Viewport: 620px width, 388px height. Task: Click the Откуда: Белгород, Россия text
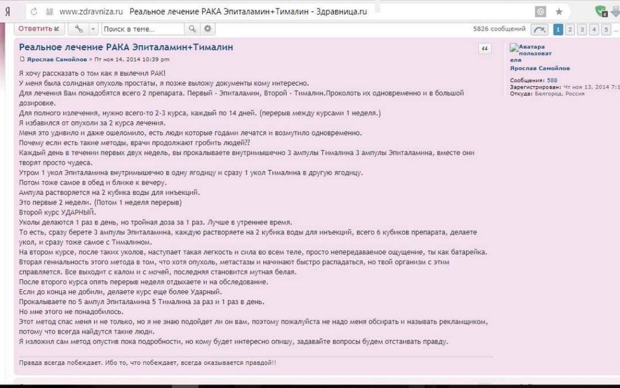(547, 94)
